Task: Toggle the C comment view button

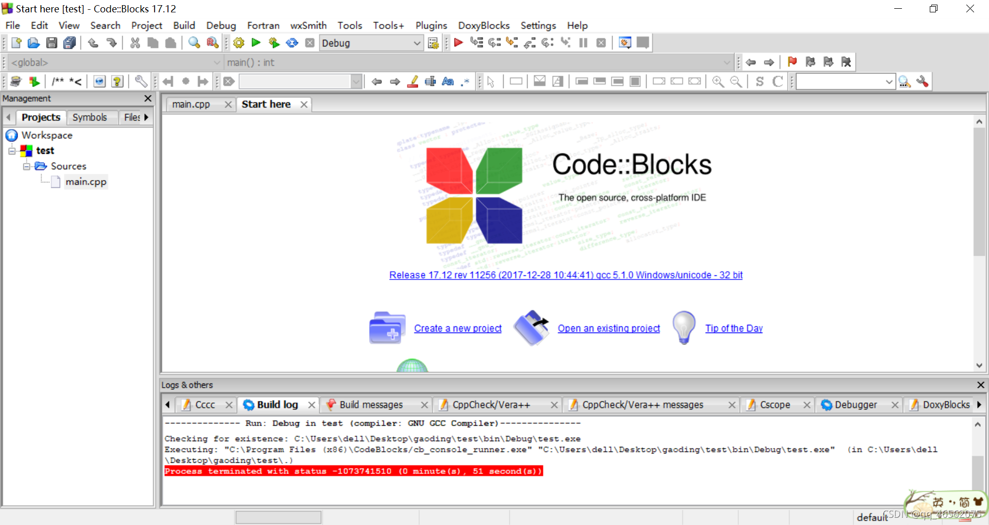Action: 778,81
